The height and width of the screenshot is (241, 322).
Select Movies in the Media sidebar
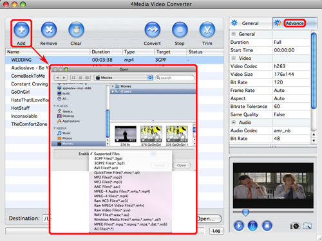[x=79, y=143]
